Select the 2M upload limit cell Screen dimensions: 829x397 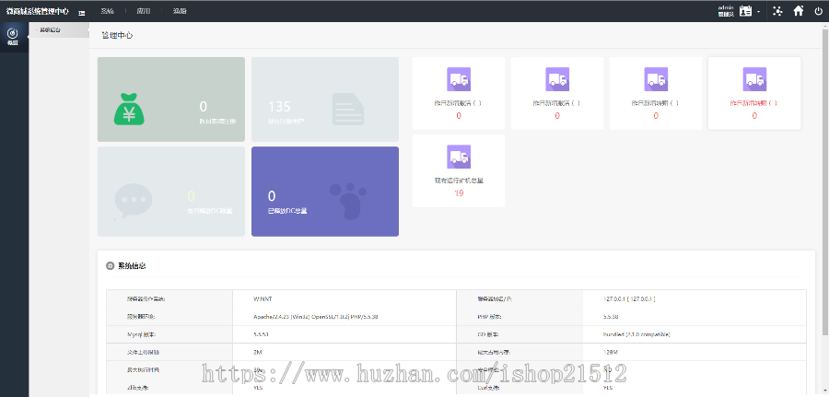[x=344, y=352]
